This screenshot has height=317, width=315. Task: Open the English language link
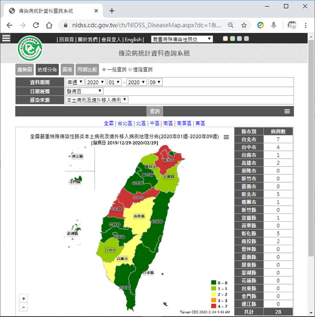tap(133, 39)
